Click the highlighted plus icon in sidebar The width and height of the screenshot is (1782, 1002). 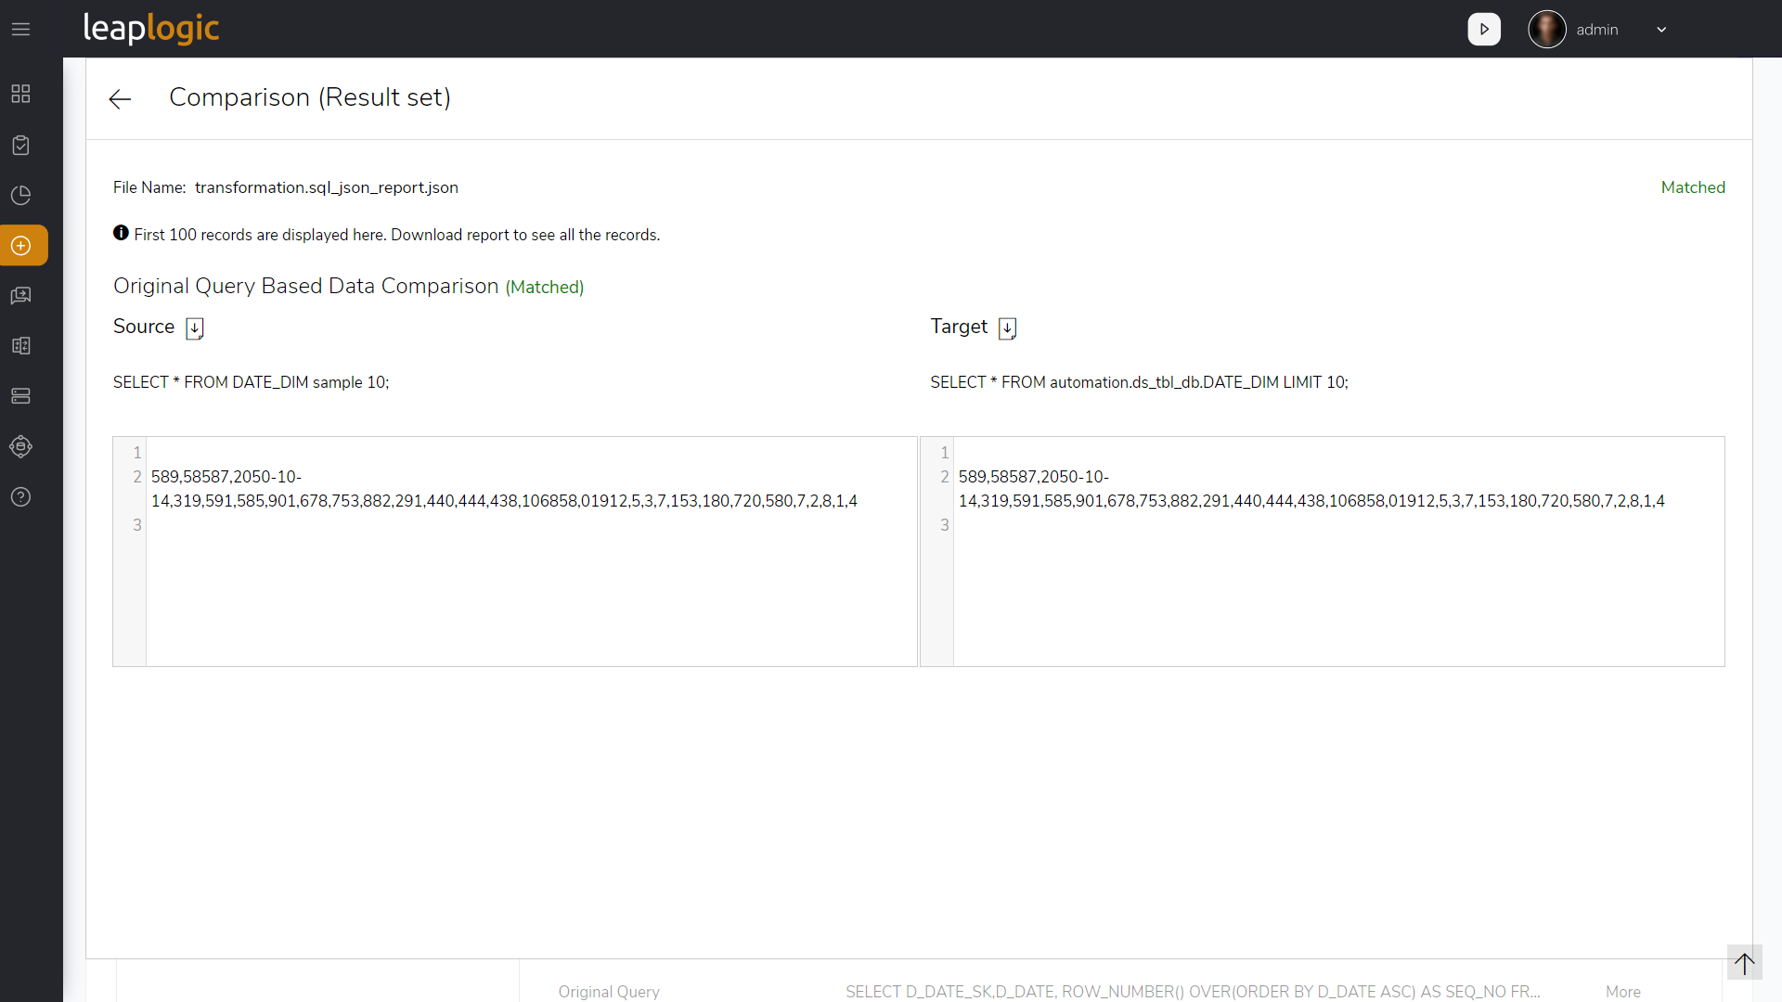coord(19,245)
